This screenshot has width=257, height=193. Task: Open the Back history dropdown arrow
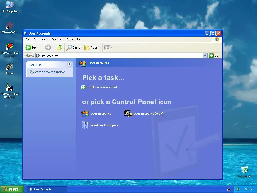pos(41,47)
